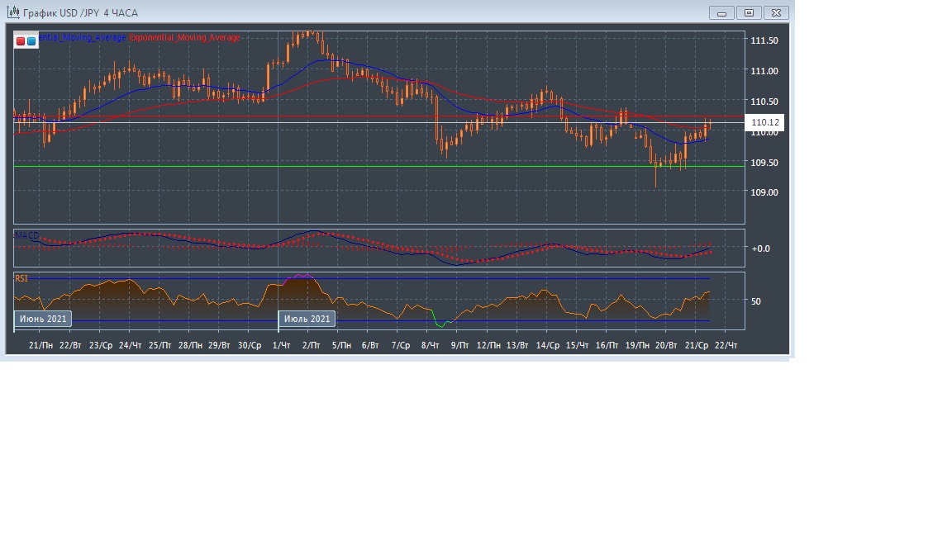
Task: Maximize the USD/JPY chart window
Action: pyautogui.click(x=749, y=12)
